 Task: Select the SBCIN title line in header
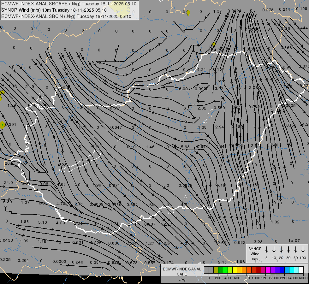66,16
